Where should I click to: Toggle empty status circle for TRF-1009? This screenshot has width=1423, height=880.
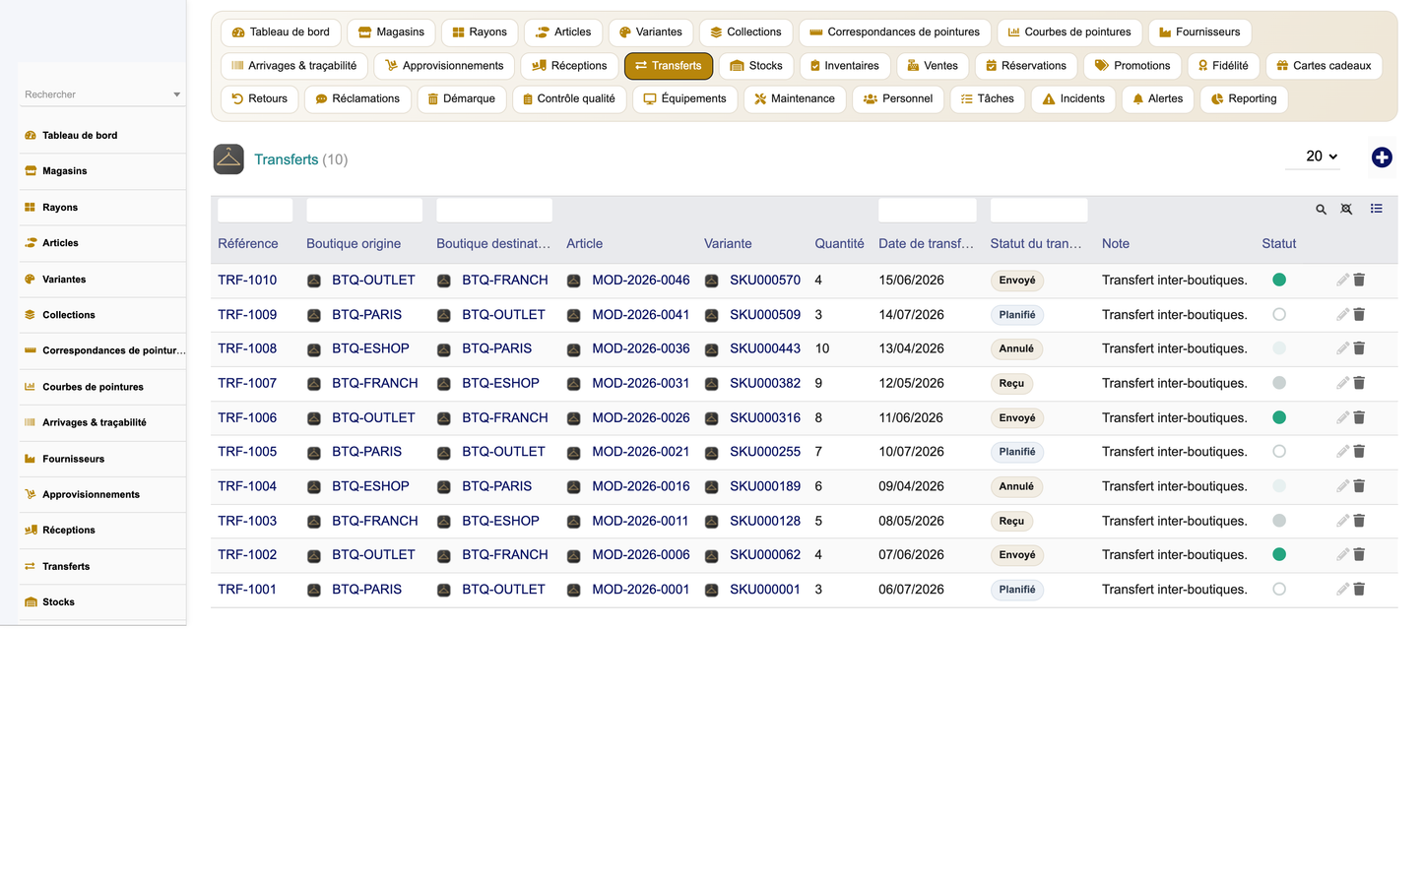coord(1279,314)
